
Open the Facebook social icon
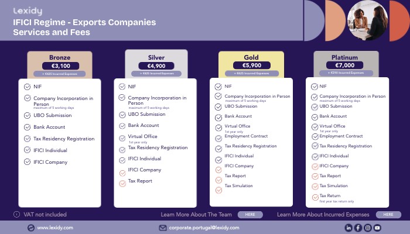click(x=358, y=228)
